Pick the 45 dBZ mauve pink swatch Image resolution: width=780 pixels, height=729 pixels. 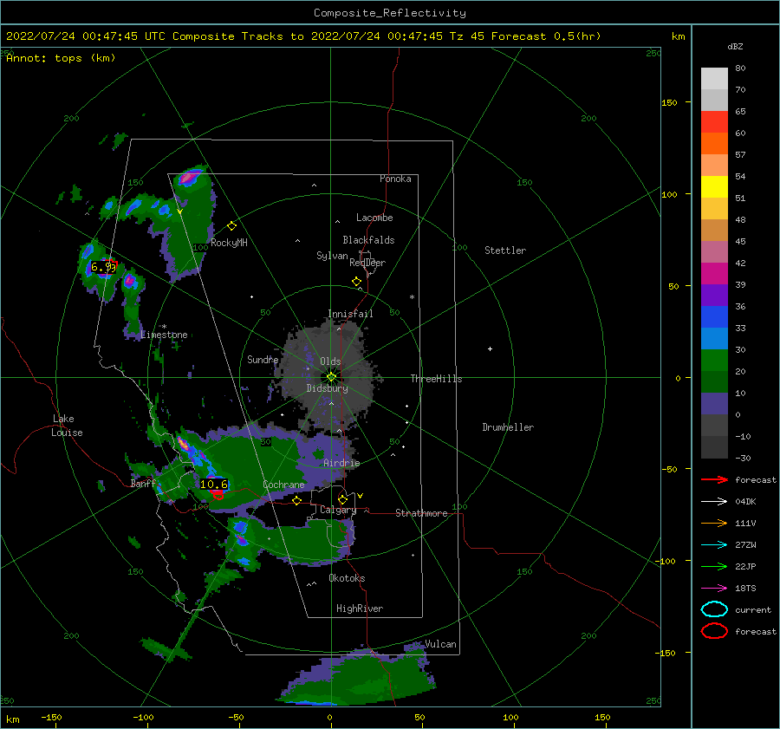point(714,251)
